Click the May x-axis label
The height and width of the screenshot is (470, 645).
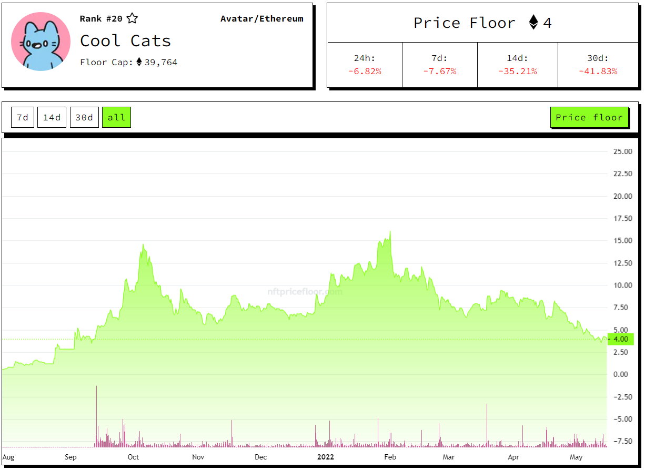click(576, 457)
